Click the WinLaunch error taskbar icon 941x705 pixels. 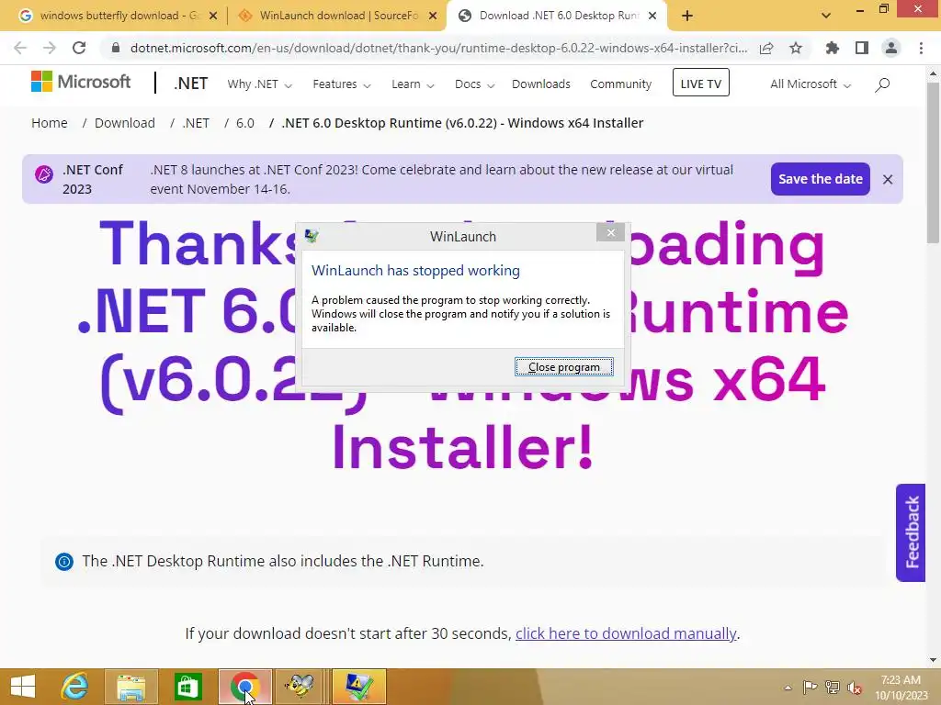[358, 687]
